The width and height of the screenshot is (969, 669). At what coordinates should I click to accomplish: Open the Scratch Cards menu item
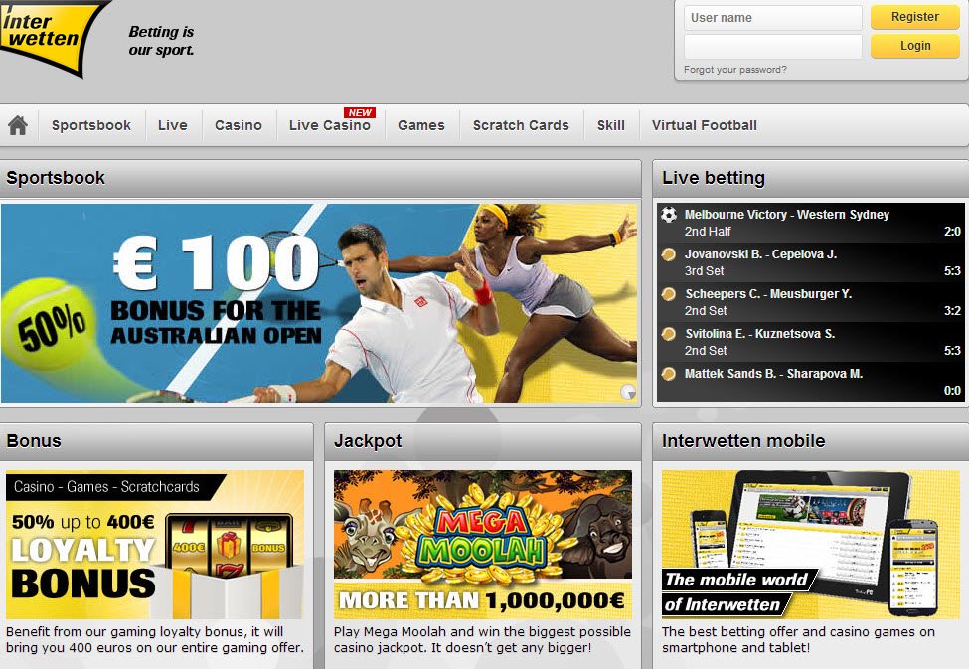521,125
